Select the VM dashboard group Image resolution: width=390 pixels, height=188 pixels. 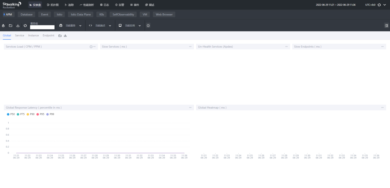click(145, 14)
